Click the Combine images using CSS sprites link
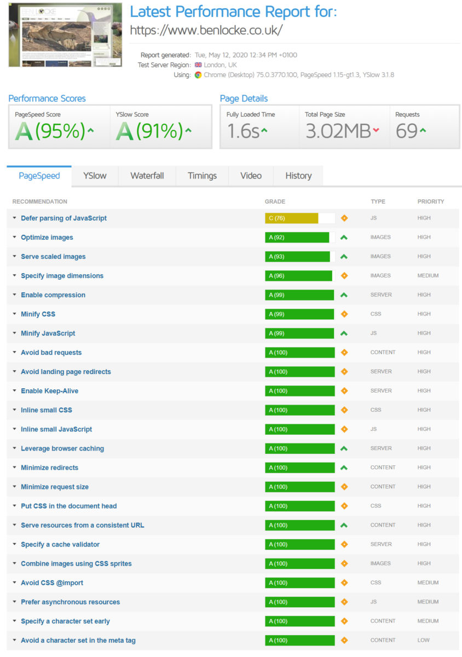 [x=76, y=563]
